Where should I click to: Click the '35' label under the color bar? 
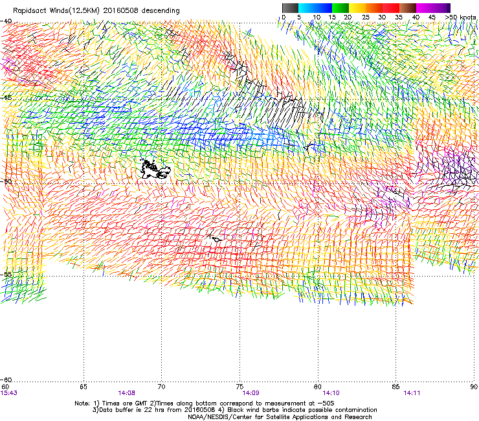click(399, 17)
